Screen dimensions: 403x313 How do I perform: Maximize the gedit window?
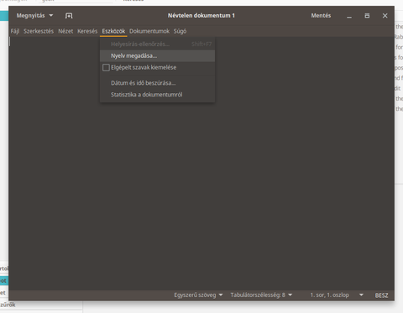[x=367, y=16]
